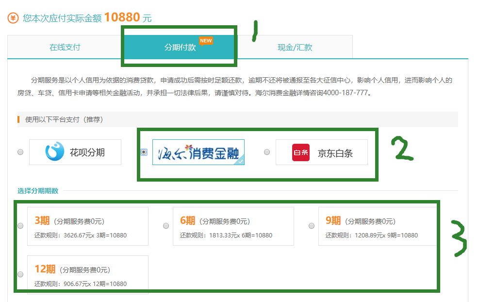Click the orange NEW badge on 分期付款
Screen dimensions: 479x302
pos(206,41)
